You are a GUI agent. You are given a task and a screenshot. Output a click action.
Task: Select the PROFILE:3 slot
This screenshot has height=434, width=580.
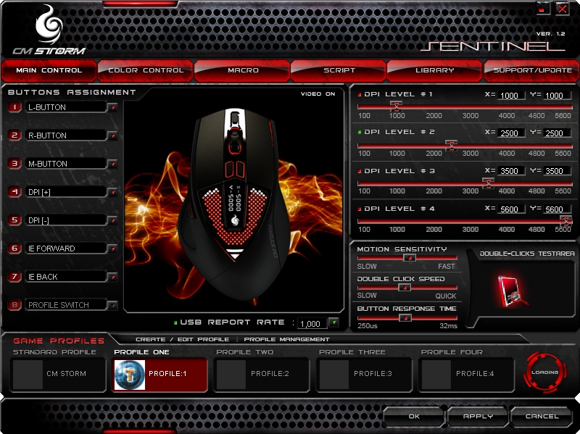click(364, 375)
